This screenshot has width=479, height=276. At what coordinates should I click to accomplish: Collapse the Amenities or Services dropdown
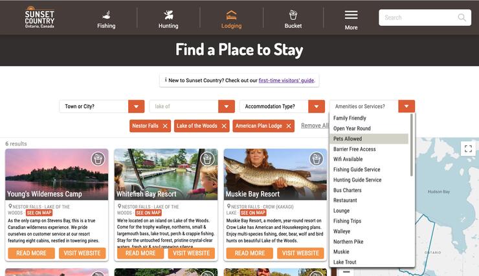tap(407, 107)
